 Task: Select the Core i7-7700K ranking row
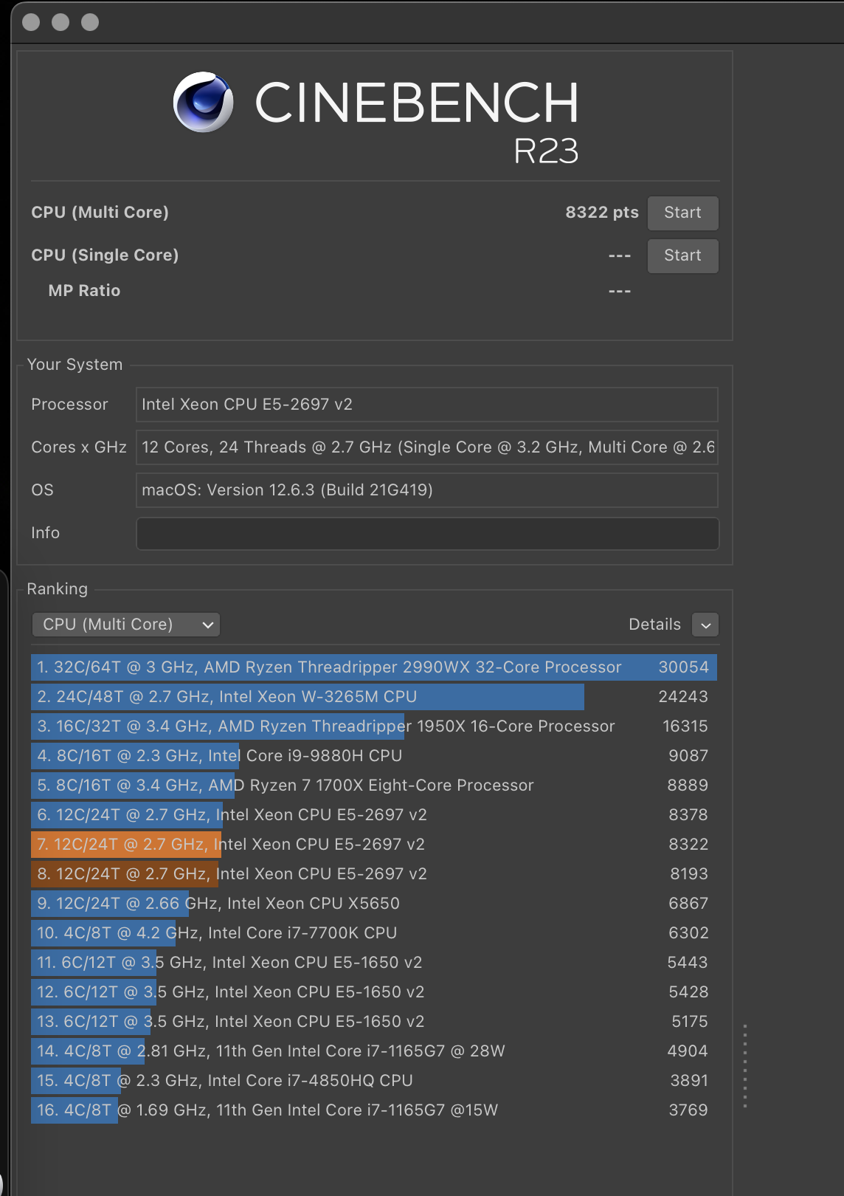click(x=374, y=933)
